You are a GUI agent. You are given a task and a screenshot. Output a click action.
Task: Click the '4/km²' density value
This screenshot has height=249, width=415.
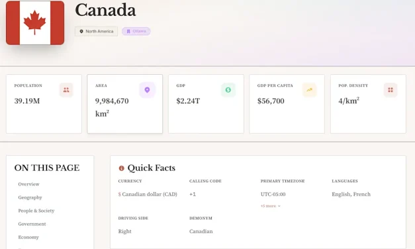tap(349, 101)
